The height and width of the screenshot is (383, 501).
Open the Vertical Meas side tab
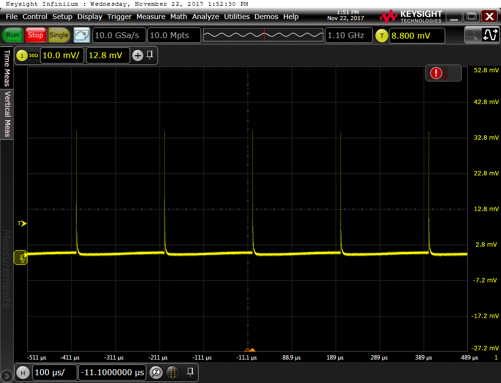(7, 114)
